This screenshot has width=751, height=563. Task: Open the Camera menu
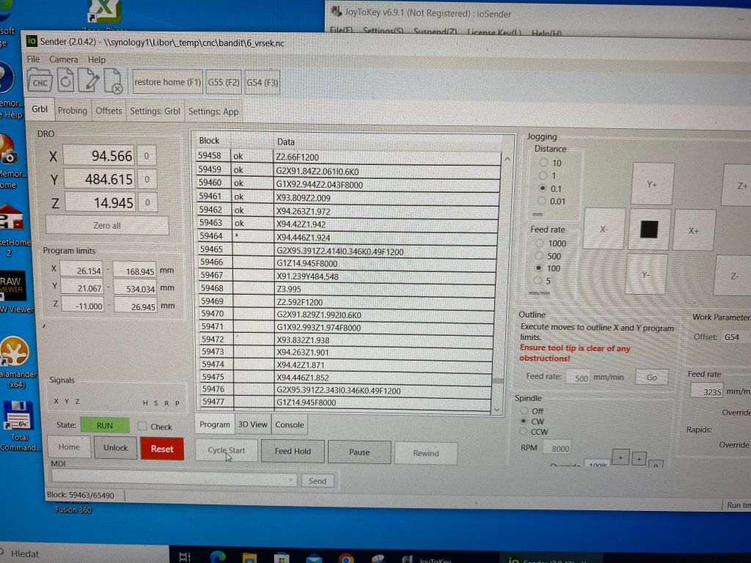pos(63,59)
